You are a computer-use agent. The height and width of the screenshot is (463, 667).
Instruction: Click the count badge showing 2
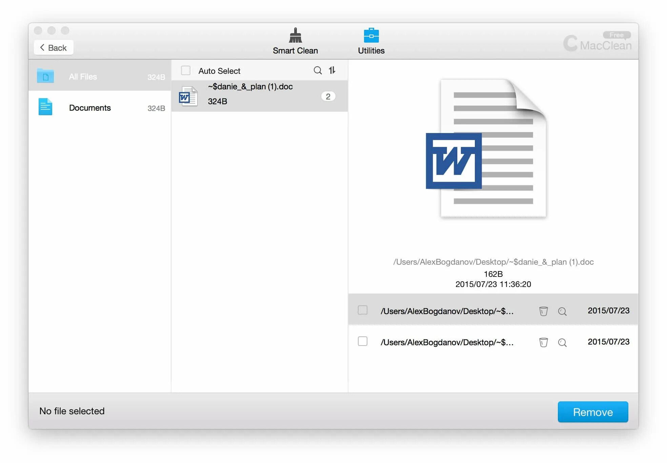328,96
